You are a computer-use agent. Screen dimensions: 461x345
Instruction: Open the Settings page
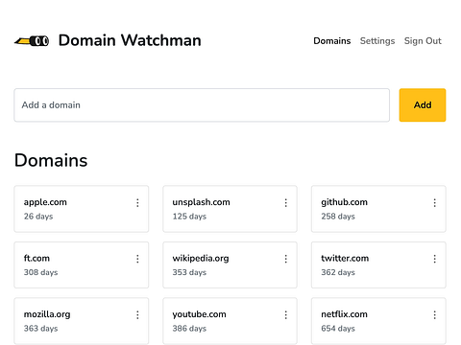point(377,41)
